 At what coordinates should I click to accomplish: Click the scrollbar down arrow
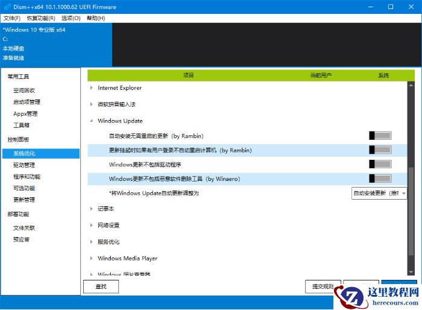pyautogui.click(x=411, y=272)
